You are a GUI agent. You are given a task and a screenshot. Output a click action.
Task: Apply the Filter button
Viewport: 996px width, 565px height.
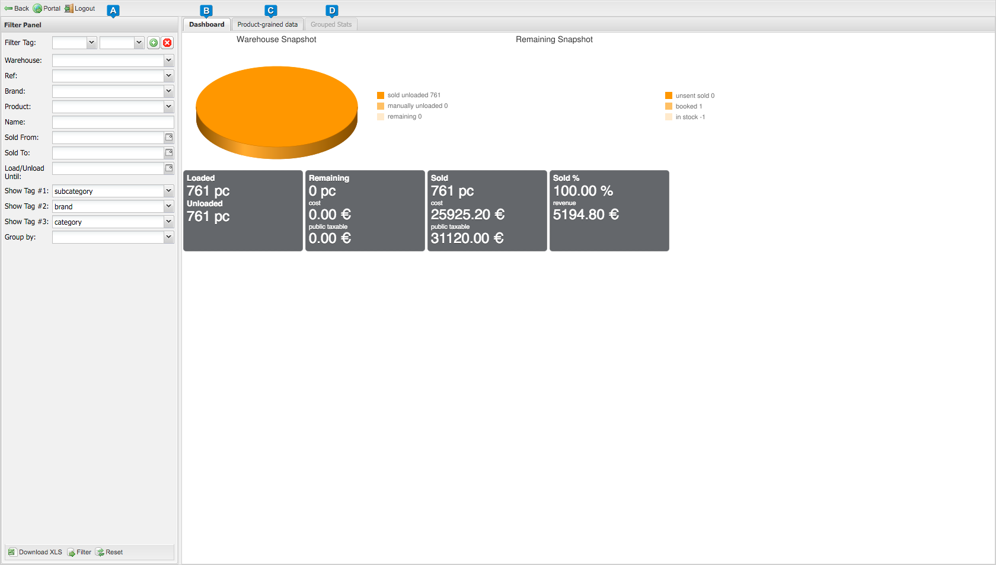tap(79, 552)
